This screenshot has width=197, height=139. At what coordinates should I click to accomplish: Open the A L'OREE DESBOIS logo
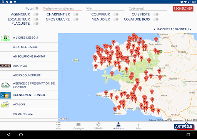(5, 38)
